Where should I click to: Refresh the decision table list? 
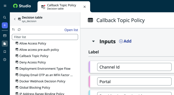(19, 30)
